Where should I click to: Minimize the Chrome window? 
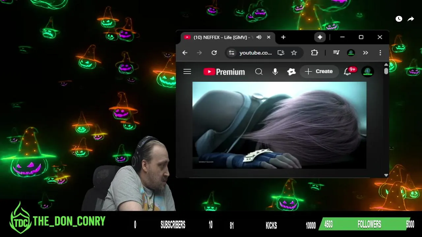pyautogui.click(x=342, y=37)
